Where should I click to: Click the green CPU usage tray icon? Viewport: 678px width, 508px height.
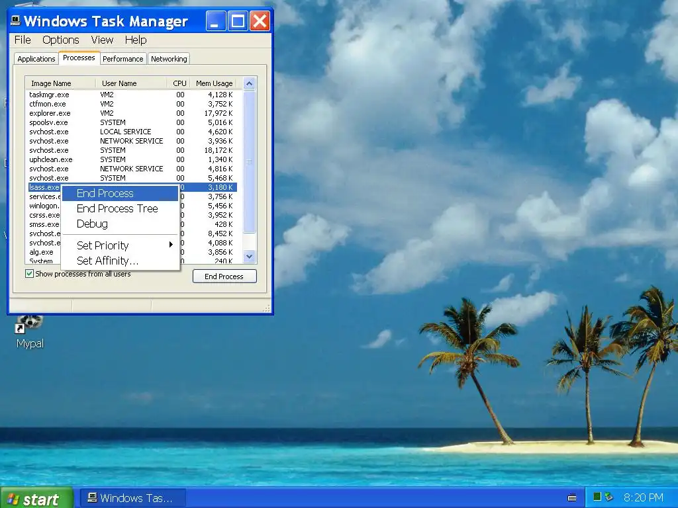[x=597, y=497]
